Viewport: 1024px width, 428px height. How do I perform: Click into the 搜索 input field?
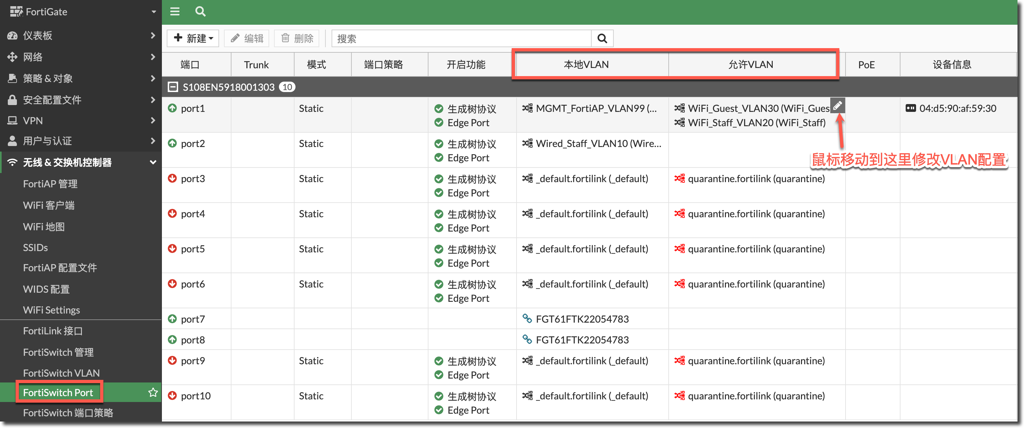coord(462,39)
